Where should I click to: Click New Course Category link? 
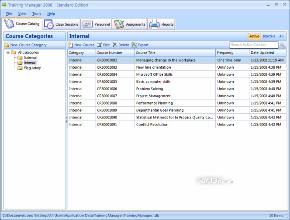28,45
